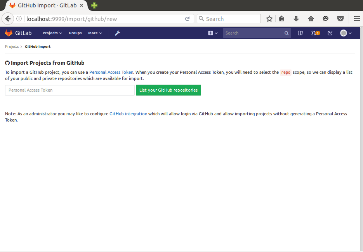Expand the Projects dropdown menu
Image resolution: width=363 pixels, height=252 pixels.
[52, 33]
